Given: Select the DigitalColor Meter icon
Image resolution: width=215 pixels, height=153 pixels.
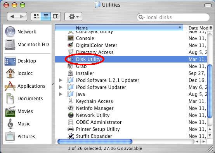Looking at the screenshot, I should tap(71, 45).
